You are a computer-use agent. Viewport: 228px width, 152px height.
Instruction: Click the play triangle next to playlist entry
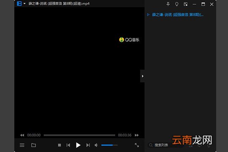coord(148,15)
